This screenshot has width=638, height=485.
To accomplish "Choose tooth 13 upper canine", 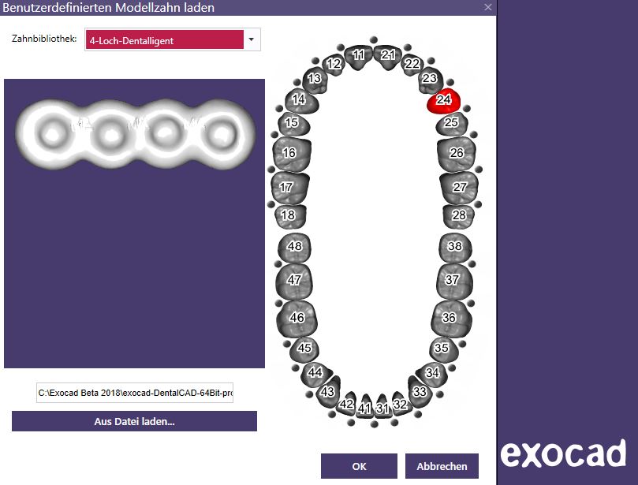I will pyautogui.click(x=315, y=80).
